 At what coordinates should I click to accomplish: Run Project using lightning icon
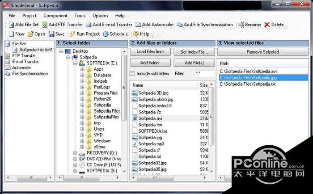72,34
